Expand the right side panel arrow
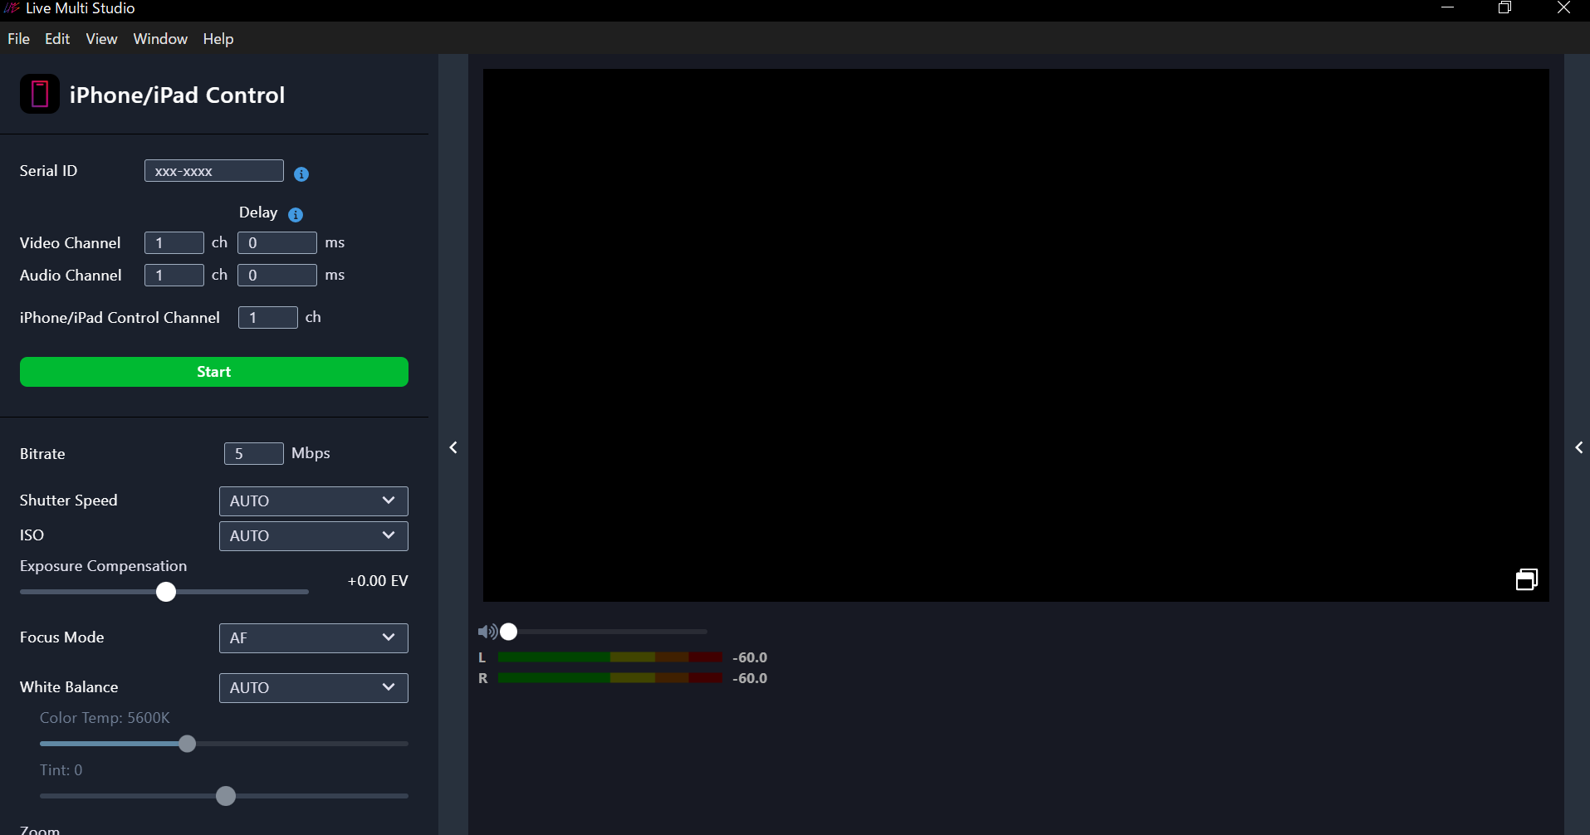 click(1578, 447)
